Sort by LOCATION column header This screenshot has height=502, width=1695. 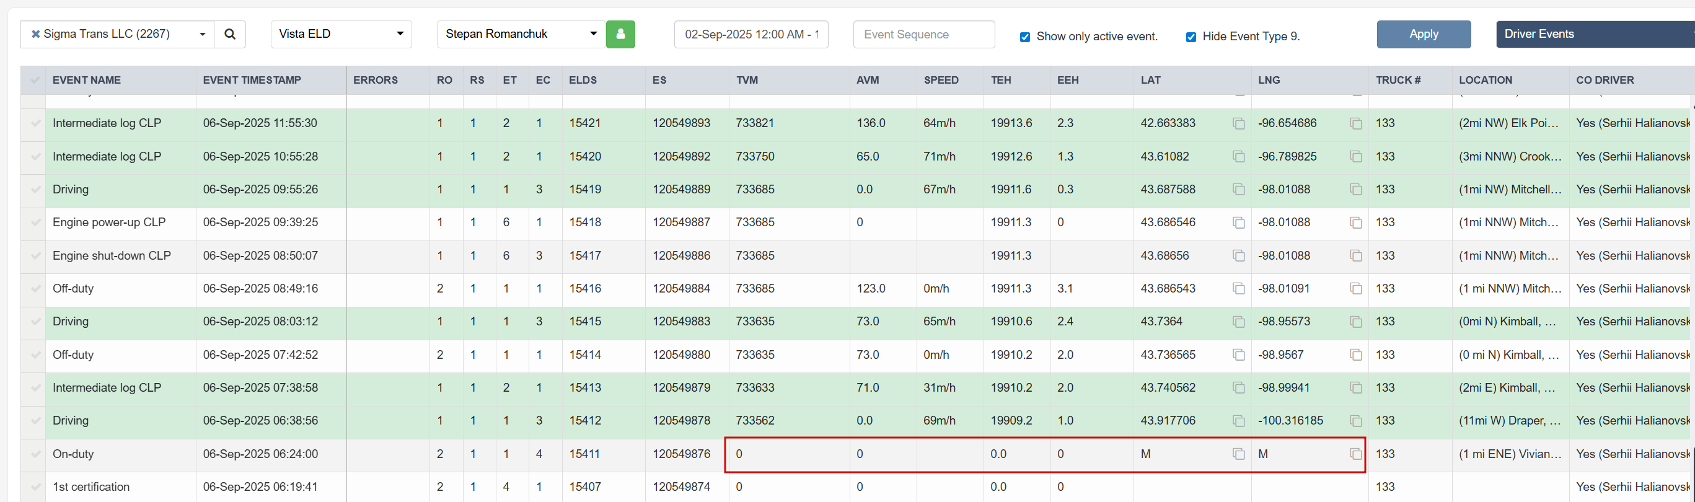click(1485, 81)
